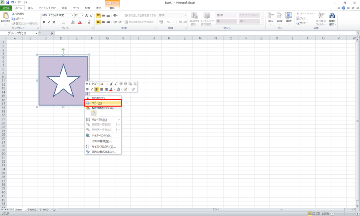The image size is (360, 216).
Task: Click the Zoom In plus button in status bar
Action: (357, 214)
